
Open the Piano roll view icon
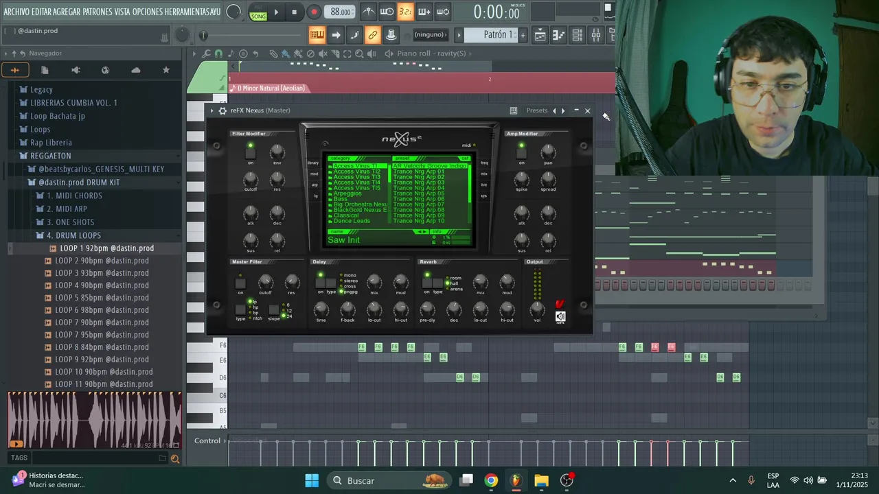558,35
